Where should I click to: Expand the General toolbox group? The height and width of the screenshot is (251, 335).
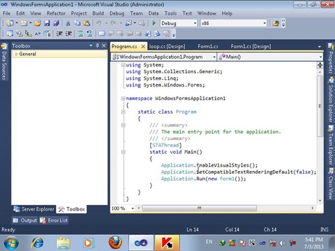(x=16, y=54)
